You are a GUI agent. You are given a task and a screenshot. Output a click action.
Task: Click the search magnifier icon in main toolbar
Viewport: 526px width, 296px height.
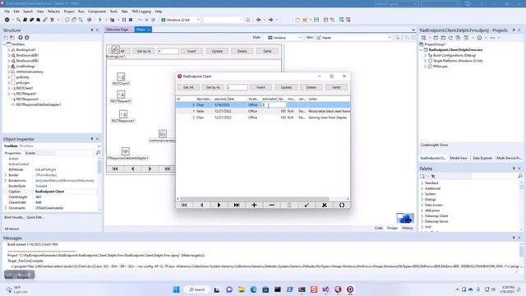(x=18, y=20)
